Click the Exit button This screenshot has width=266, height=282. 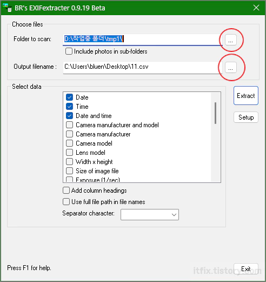click(x=246, y=269)
